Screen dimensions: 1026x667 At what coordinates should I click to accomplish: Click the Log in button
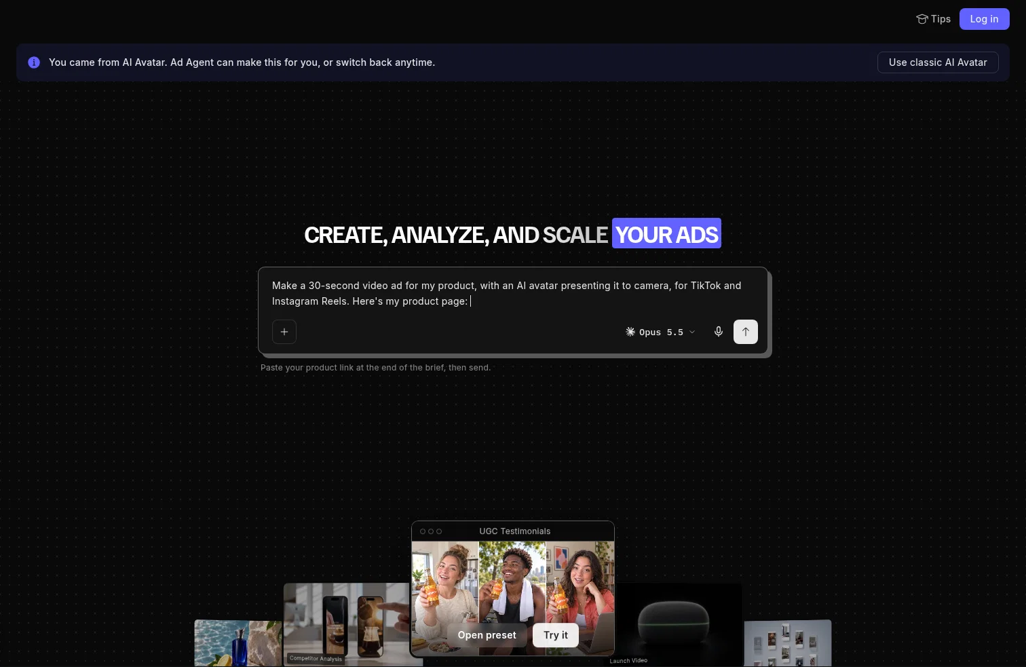click(984, 19)
